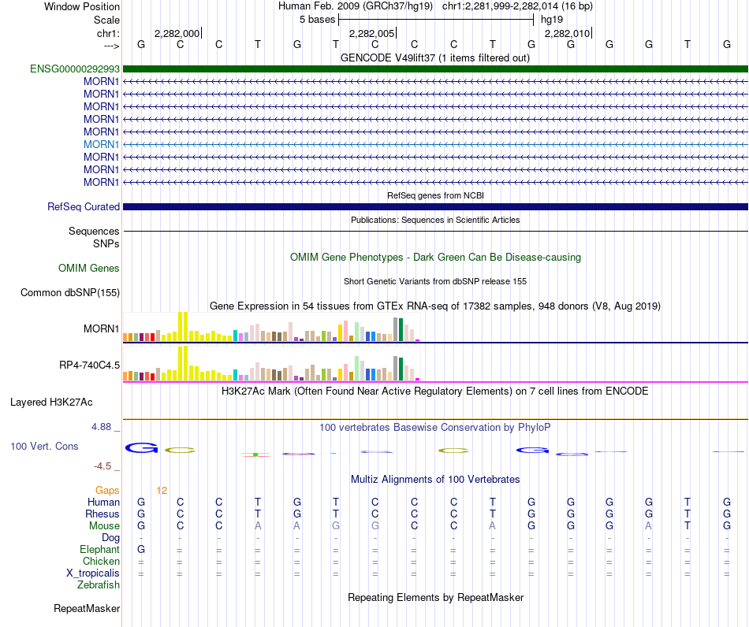Click the 100 Vert. Cons track label
The image size is (749, 627).
click(x=44, y=446)
